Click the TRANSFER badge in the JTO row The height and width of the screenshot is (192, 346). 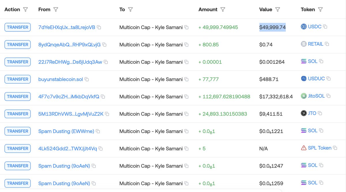coord(18,114)
